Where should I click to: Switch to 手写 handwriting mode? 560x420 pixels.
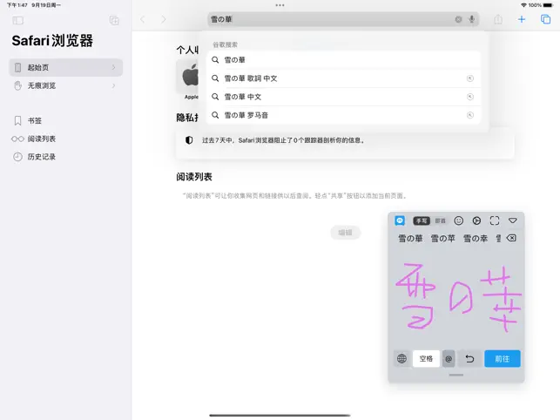tap(421, 220)
